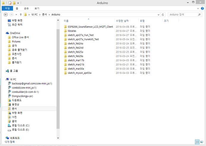
Task: Go up one folder level
Action: (20, 15)
